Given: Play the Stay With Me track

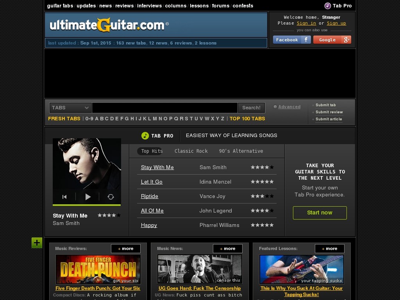Looking at the screenshot, I should [x=88, y=197].
